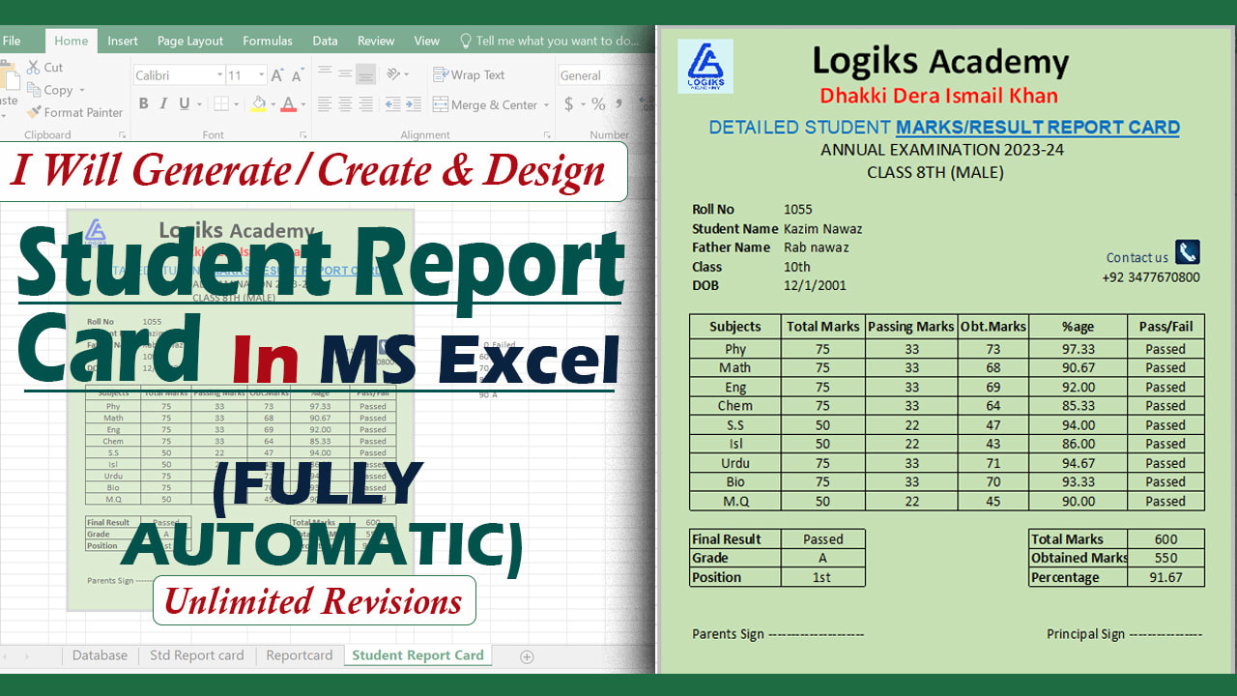Open the Wrap Text tool
The image size is (1237, 696).
pyautogui.click(x=440, y=74)
